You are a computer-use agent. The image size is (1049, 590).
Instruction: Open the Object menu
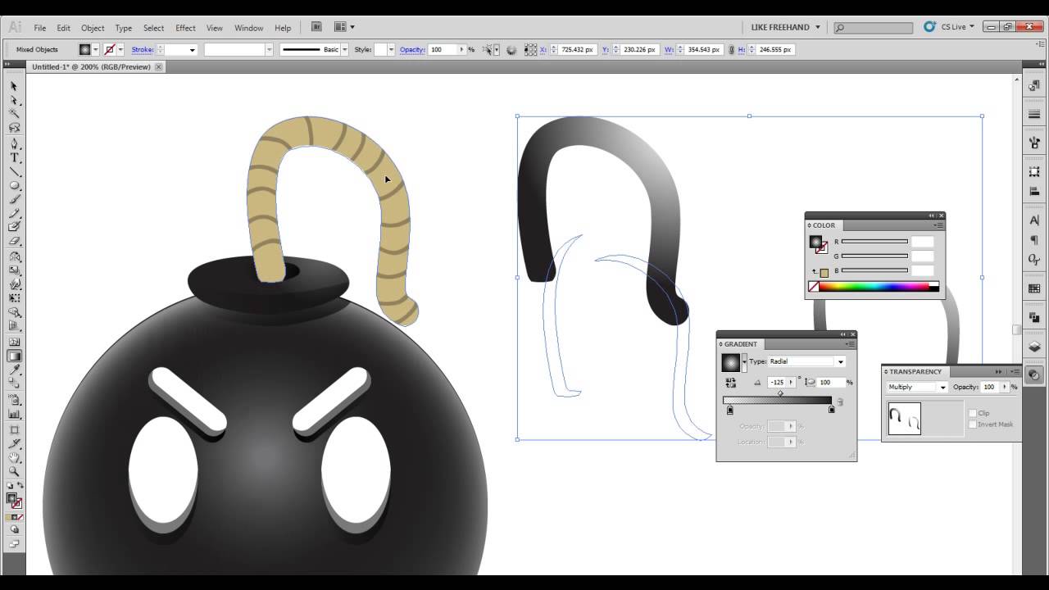(93, 28)
